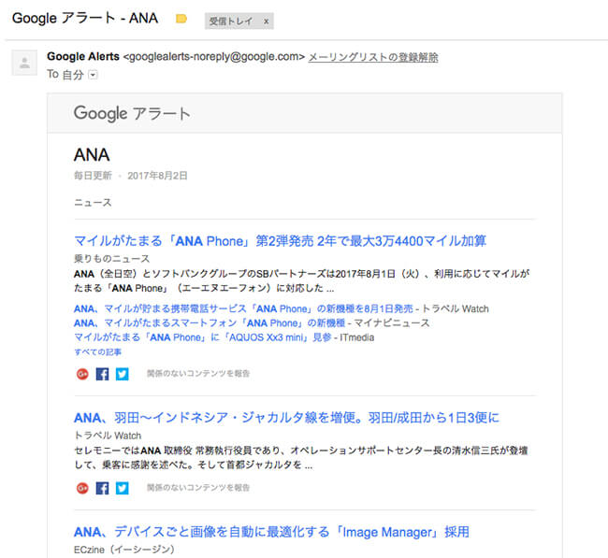Screen dimensions: 608x558
Task: Report irrelevant content for Jakarta article
Action: pyautogui.click(x=198, y=488)
